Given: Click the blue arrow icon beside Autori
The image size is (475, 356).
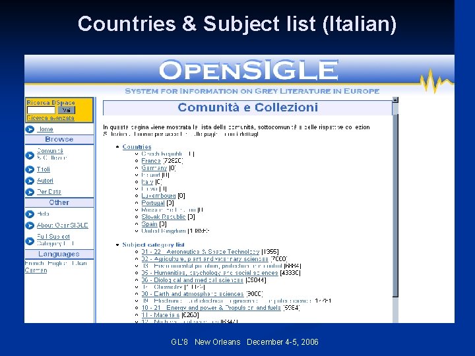Looking at the screenshot, I should (x=30, y=181).
